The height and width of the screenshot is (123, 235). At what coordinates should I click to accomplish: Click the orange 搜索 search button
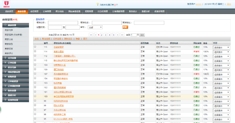click(125, 27)
